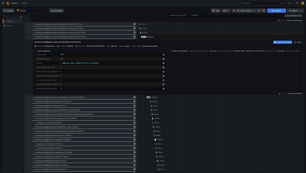Copy plone.zodb.objects_loaded value
Screen dimensions: 306x173
[164, 85]
